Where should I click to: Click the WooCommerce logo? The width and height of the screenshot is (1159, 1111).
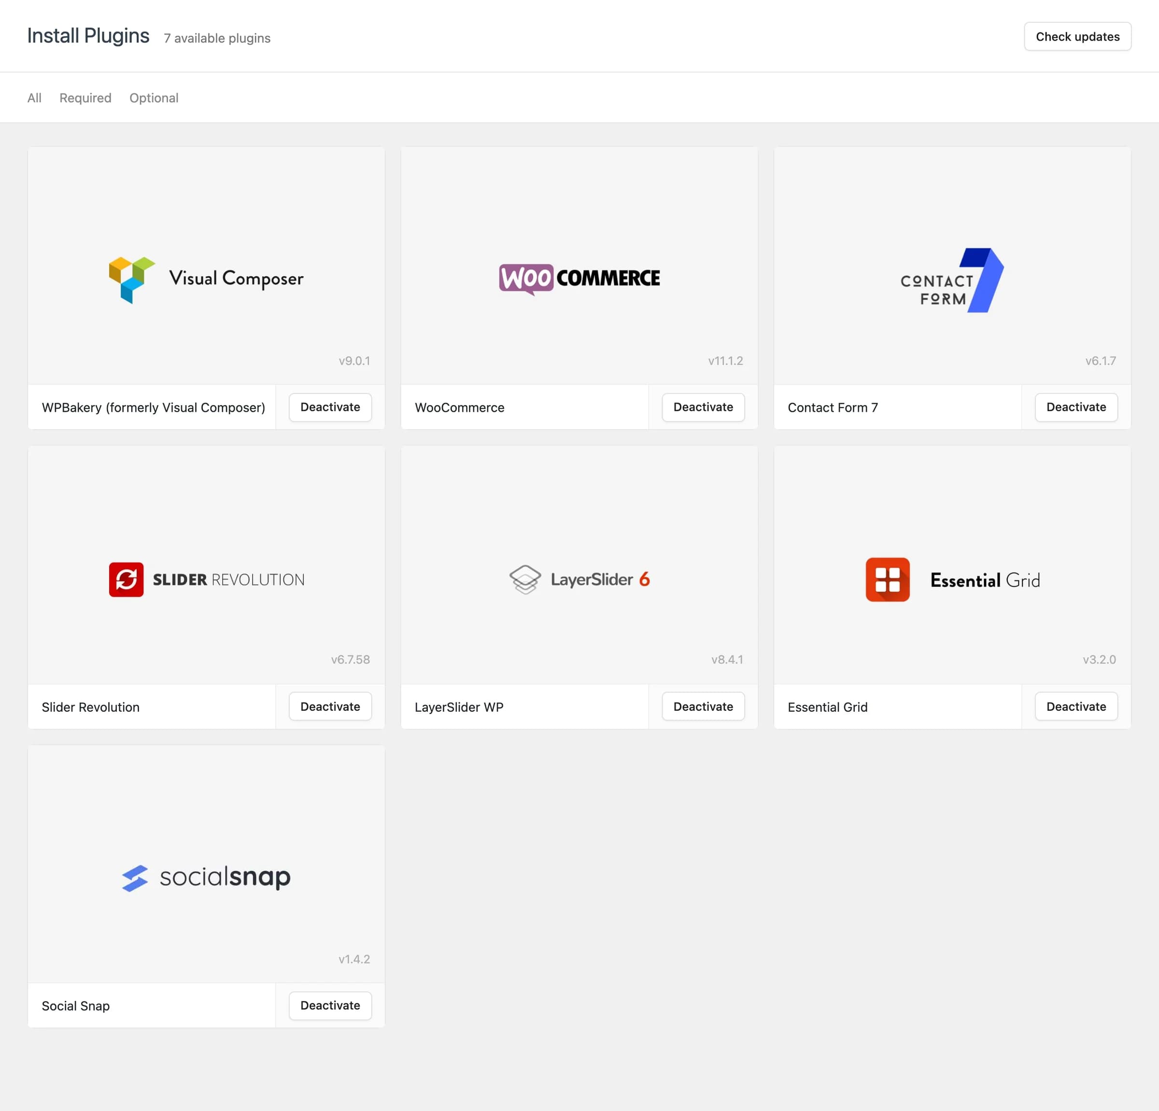(579, 279)
